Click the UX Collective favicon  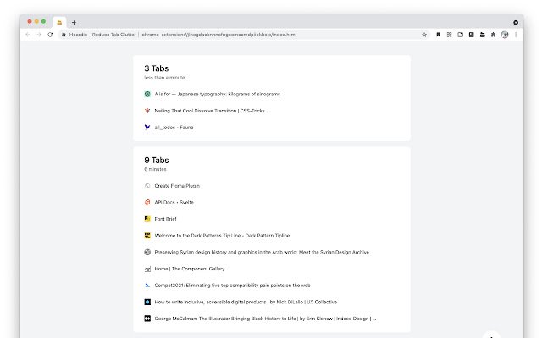147,302
